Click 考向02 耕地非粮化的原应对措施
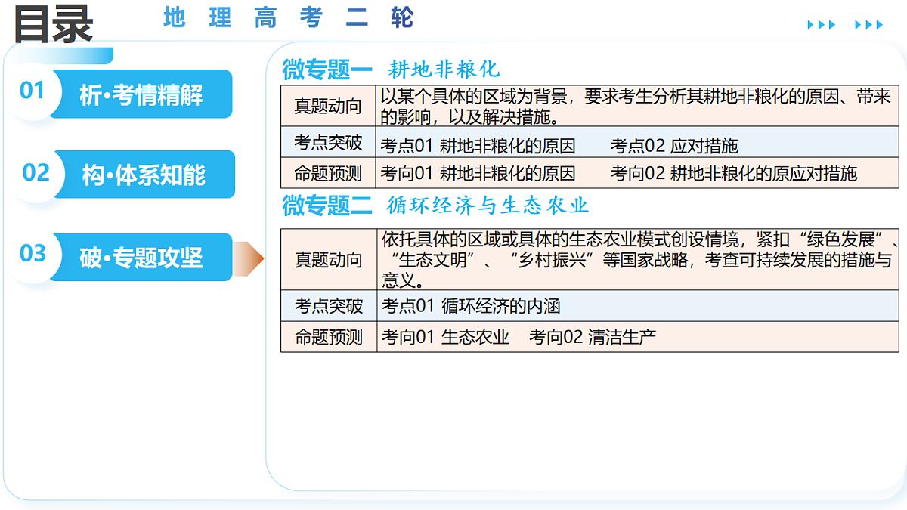 pos(734,174)
